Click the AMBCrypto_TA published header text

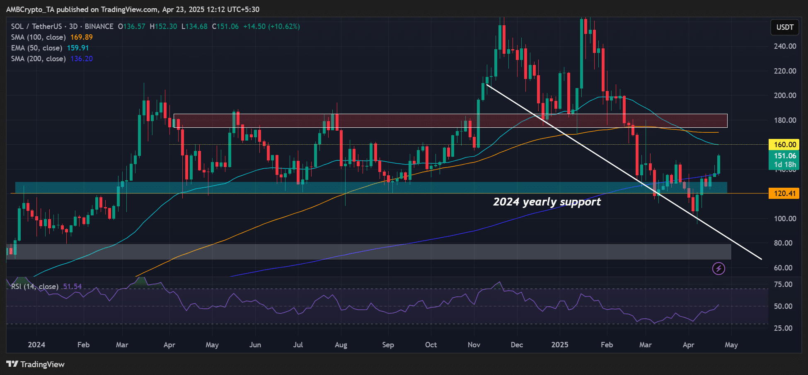click(x=133, y=10)
